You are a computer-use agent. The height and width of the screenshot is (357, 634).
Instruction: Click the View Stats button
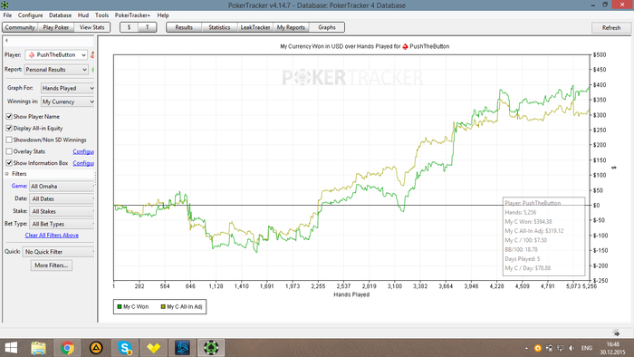tap(91, 27)
